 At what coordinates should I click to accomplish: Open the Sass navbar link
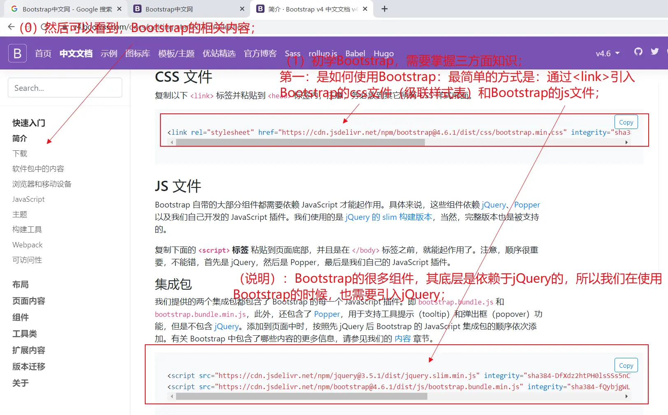coord(292,53)
